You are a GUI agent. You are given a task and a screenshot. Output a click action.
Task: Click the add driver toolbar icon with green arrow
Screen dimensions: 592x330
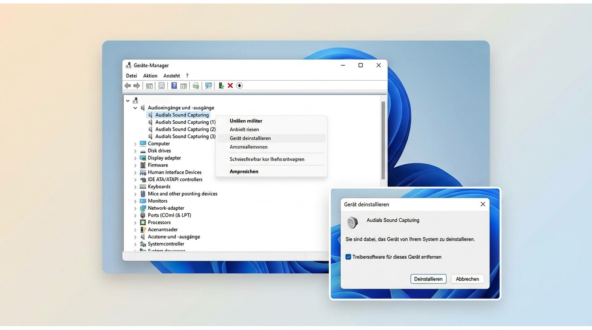coord(221,86)
